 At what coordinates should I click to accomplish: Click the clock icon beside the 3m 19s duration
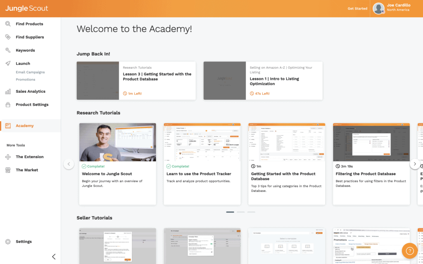tap(338, 166)
